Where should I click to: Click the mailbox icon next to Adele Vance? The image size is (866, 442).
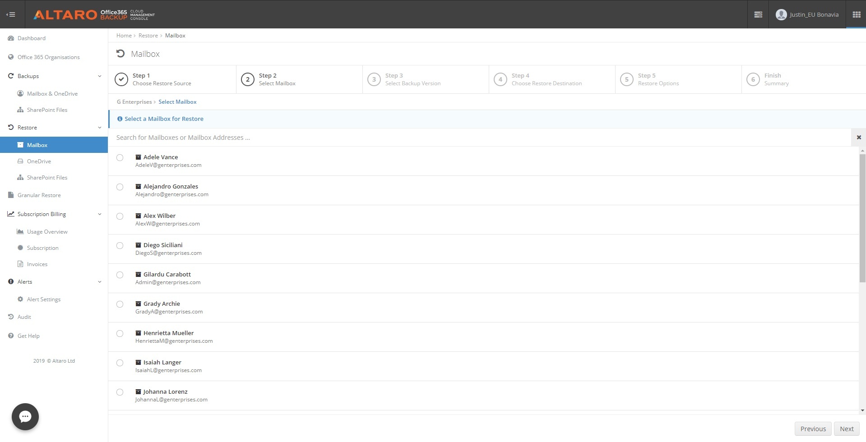click(138, 157)
